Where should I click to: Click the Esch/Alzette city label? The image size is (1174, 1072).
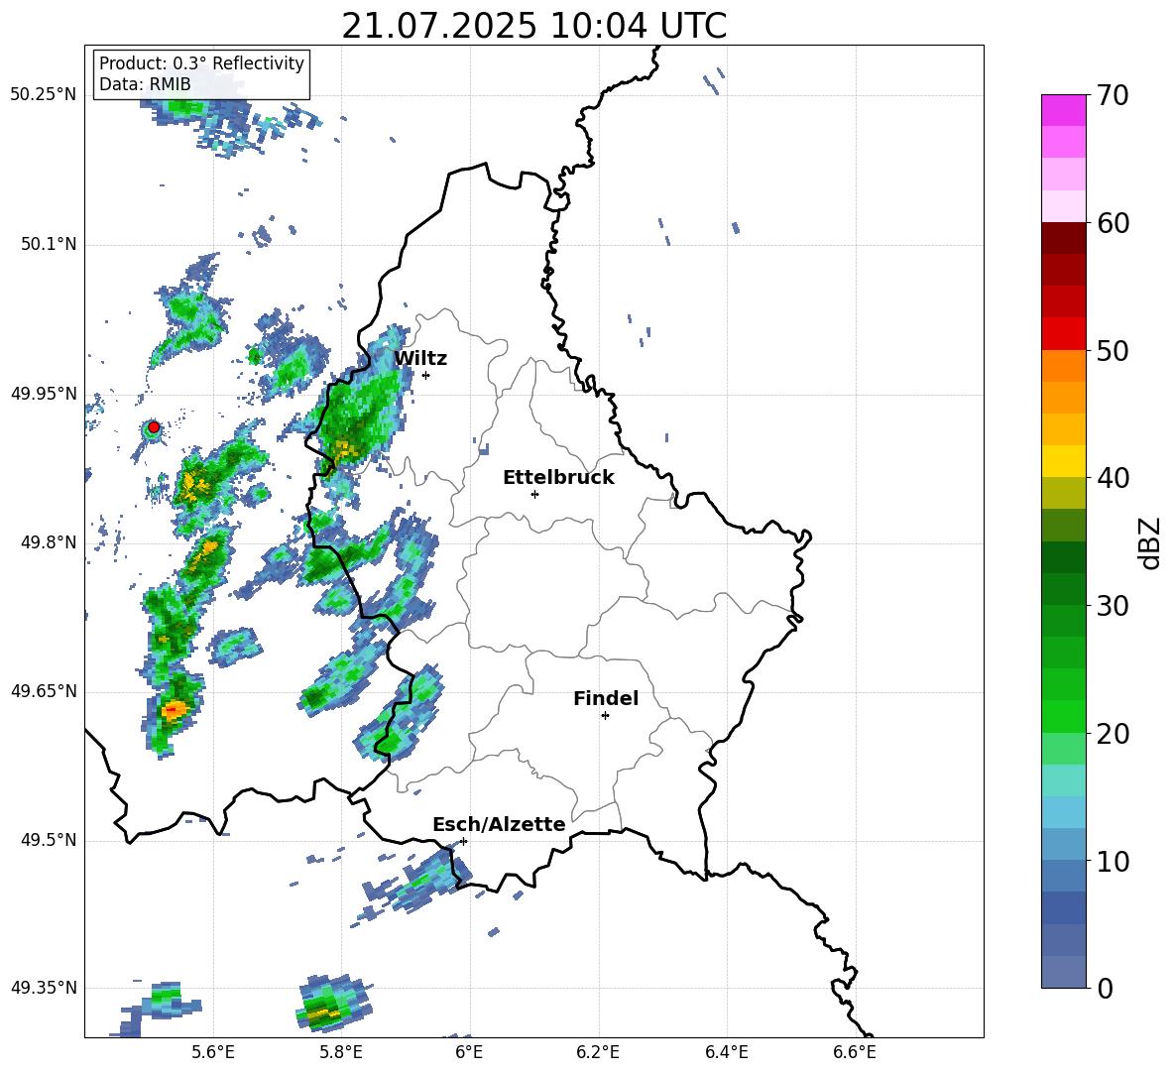[499, 824]
